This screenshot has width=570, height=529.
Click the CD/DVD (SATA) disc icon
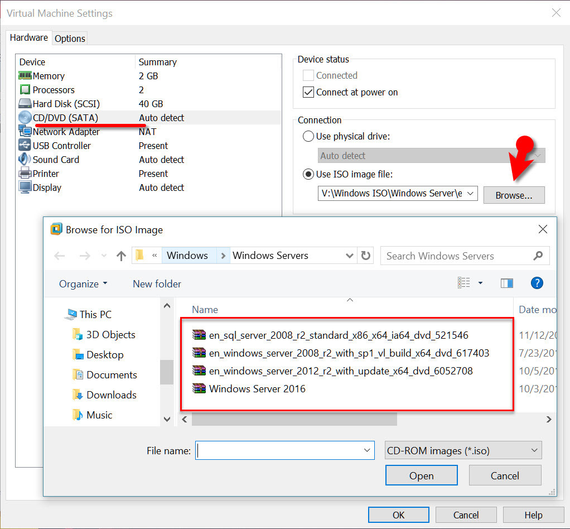tap(25, 118)
